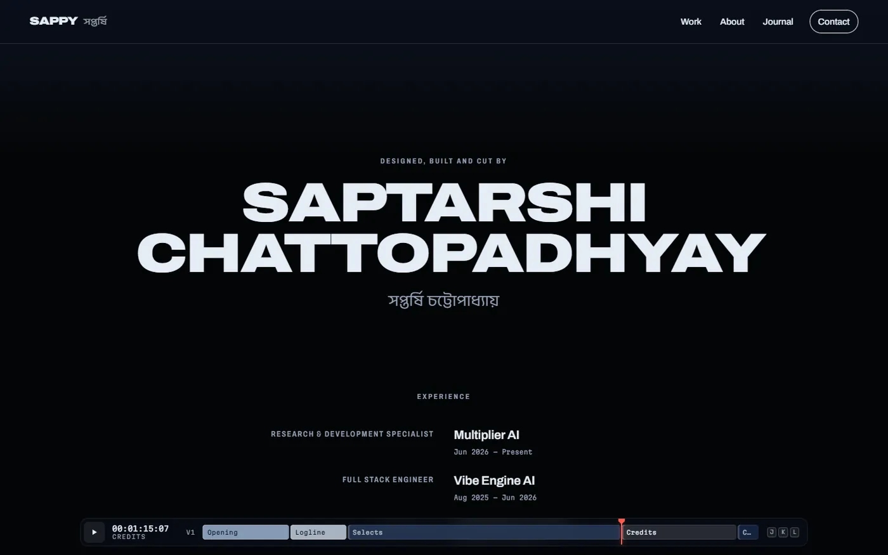Play the timeline with the play button

click(95, 532)
